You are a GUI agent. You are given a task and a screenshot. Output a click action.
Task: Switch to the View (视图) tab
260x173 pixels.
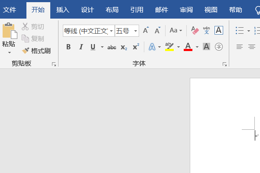(x=211, y=10)
